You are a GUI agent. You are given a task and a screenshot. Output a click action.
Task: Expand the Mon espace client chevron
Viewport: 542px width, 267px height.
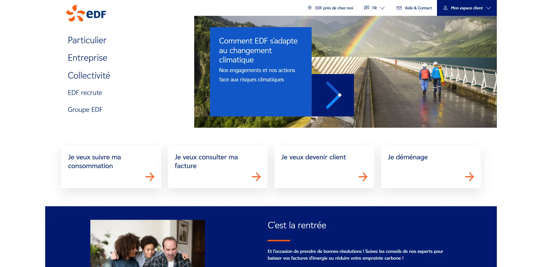coord(488,8)
